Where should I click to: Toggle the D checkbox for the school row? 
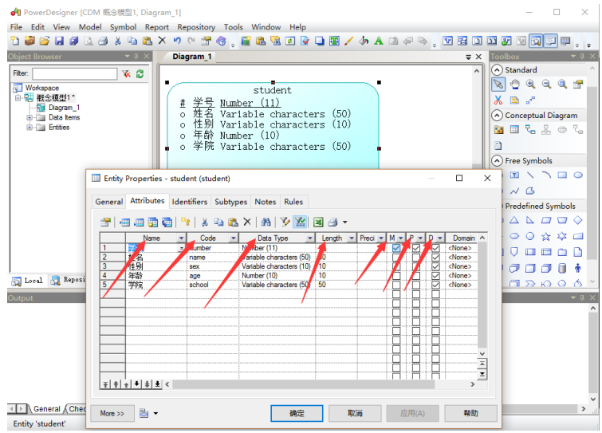(x=435, y=285)
